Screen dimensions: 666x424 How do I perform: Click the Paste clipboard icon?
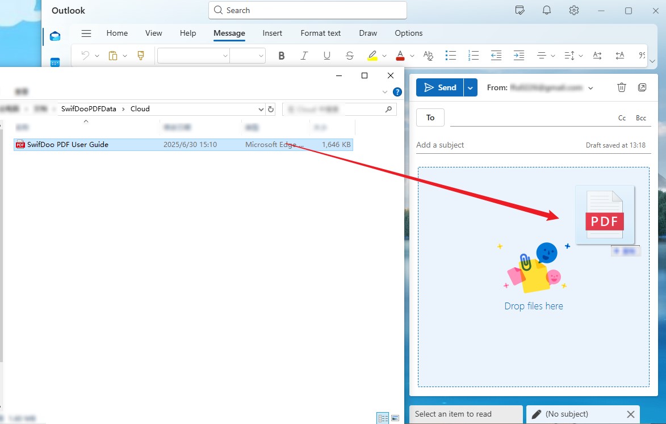112,55
